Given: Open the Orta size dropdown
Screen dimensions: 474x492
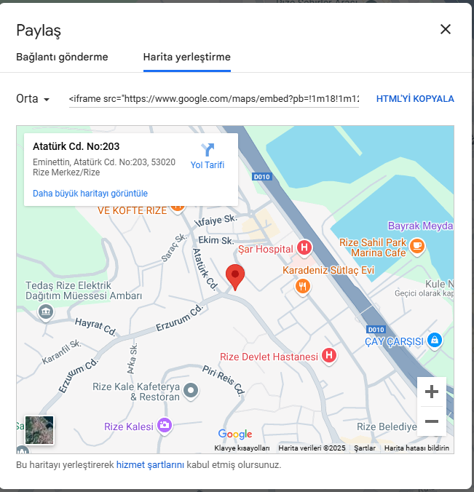Looking at the screenshot, I should (33, 99).
